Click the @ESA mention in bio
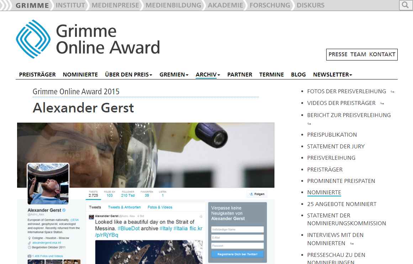This screenshot has width=413, height=264. [74, 220]
